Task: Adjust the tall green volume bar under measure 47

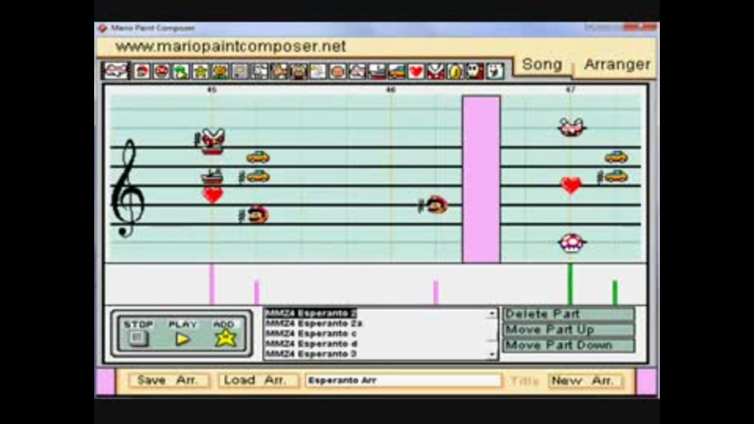Action: (570, 284)
